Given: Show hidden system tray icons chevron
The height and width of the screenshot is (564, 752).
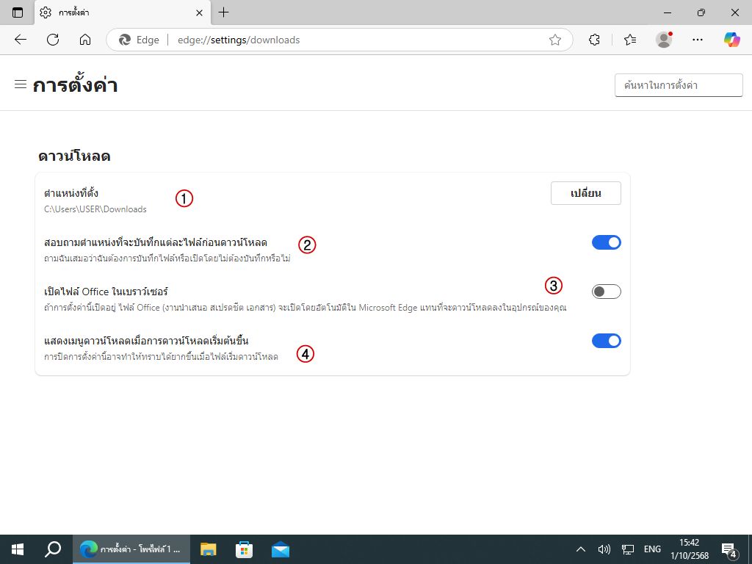Looking at the screenshot, I should pyautogui.click(x=580, y=549).
